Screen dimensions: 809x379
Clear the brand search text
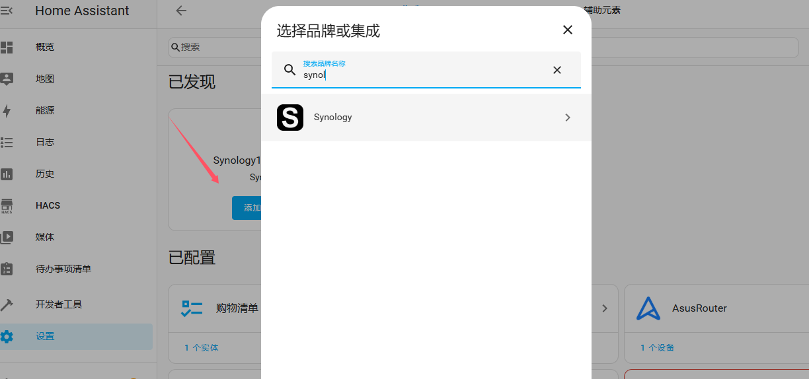(x=557, y=70)
